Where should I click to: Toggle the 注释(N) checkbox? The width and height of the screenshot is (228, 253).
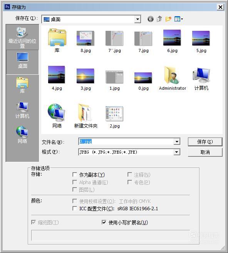tap(130, 174)
